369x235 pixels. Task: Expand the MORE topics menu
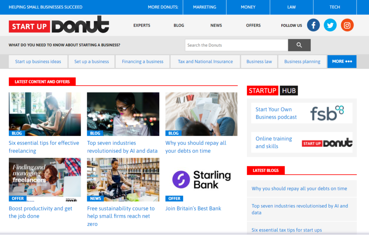coord(342,61)
